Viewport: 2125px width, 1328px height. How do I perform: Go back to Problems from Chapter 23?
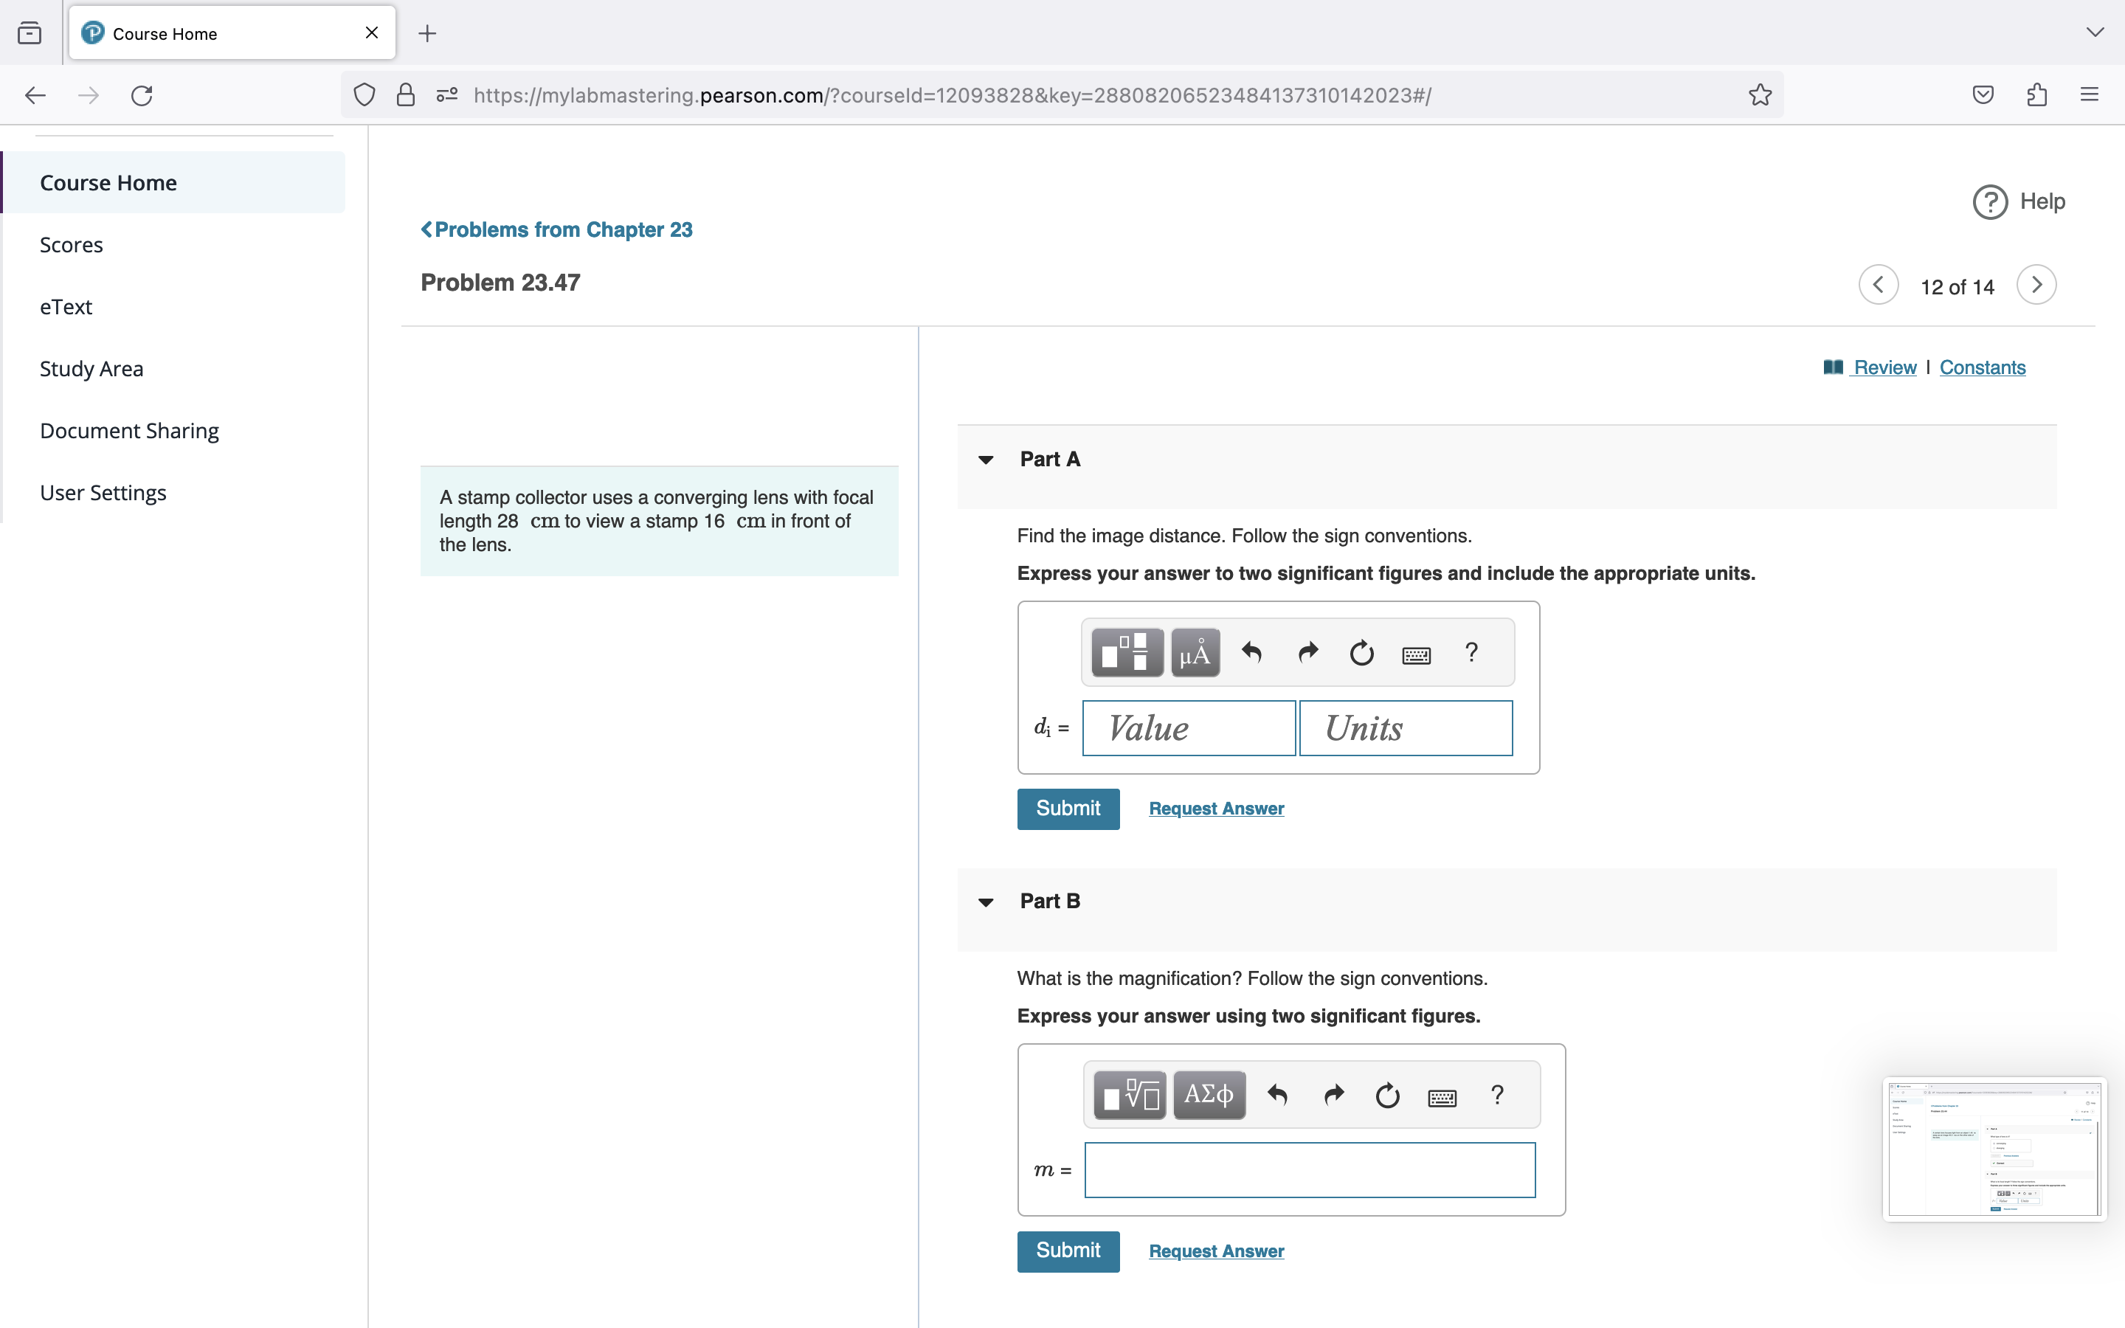557,229
